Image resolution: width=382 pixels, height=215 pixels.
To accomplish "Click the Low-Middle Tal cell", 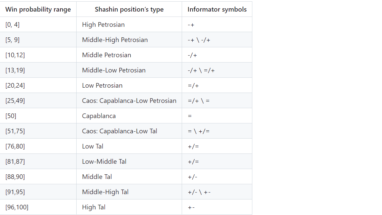I will click(129, 161).
